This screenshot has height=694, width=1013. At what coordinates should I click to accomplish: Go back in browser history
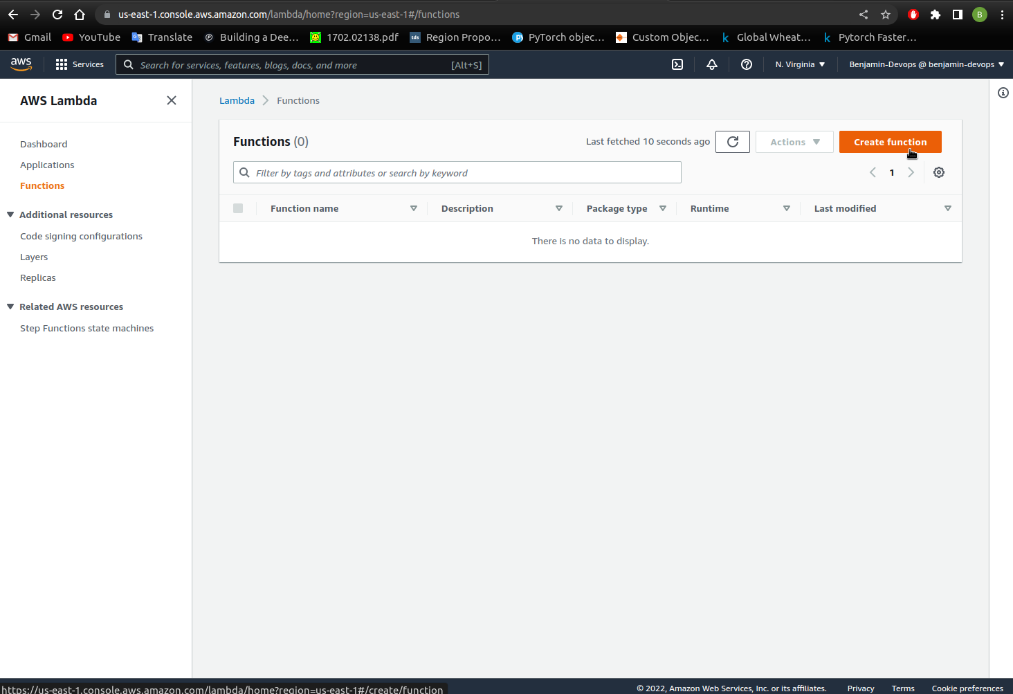(13, 15)
